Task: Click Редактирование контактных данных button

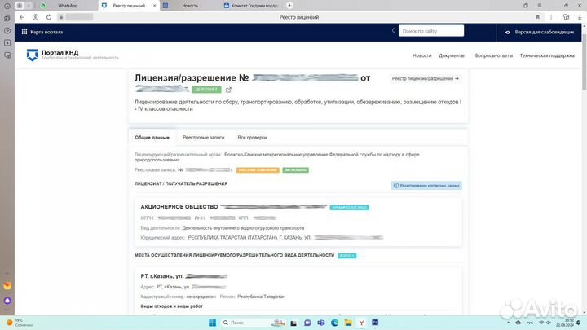Action: click(x=426, y=186)
